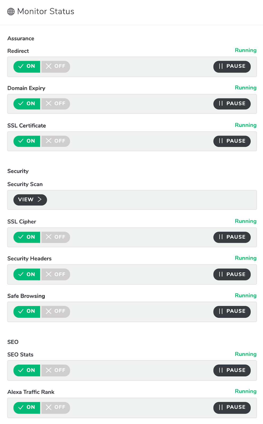Click the globe icon beside Monitor Status
Viewport: 263px width, 424px height.
(11, 12)
